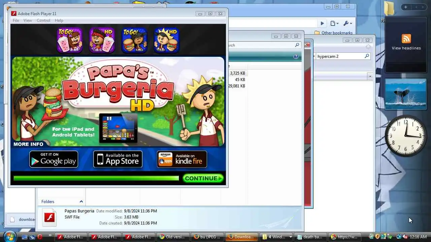Click the sidebar add gadget plus button

406,7
